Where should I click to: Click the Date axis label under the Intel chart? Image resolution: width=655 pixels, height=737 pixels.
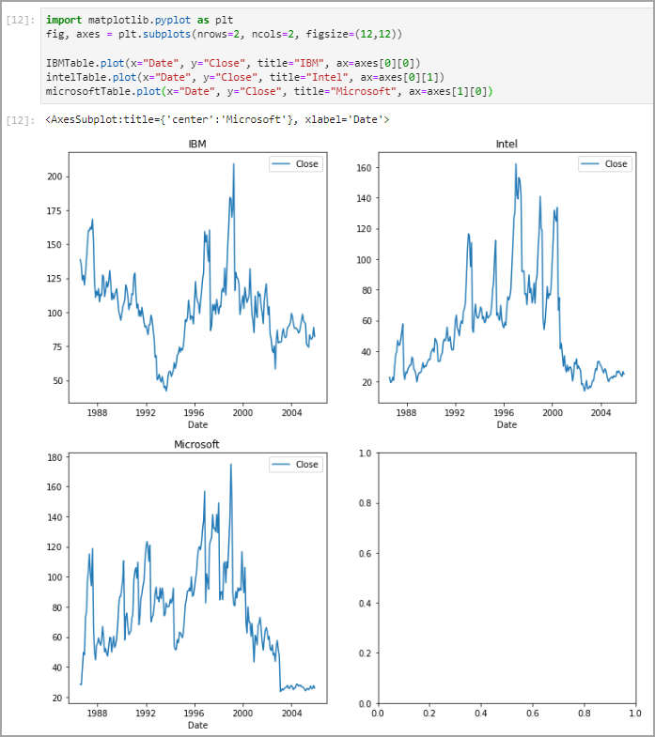pyautogui.click(x=507, y=424)
